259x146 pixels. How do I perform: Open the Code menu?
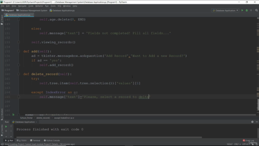[x=31, y=6]
